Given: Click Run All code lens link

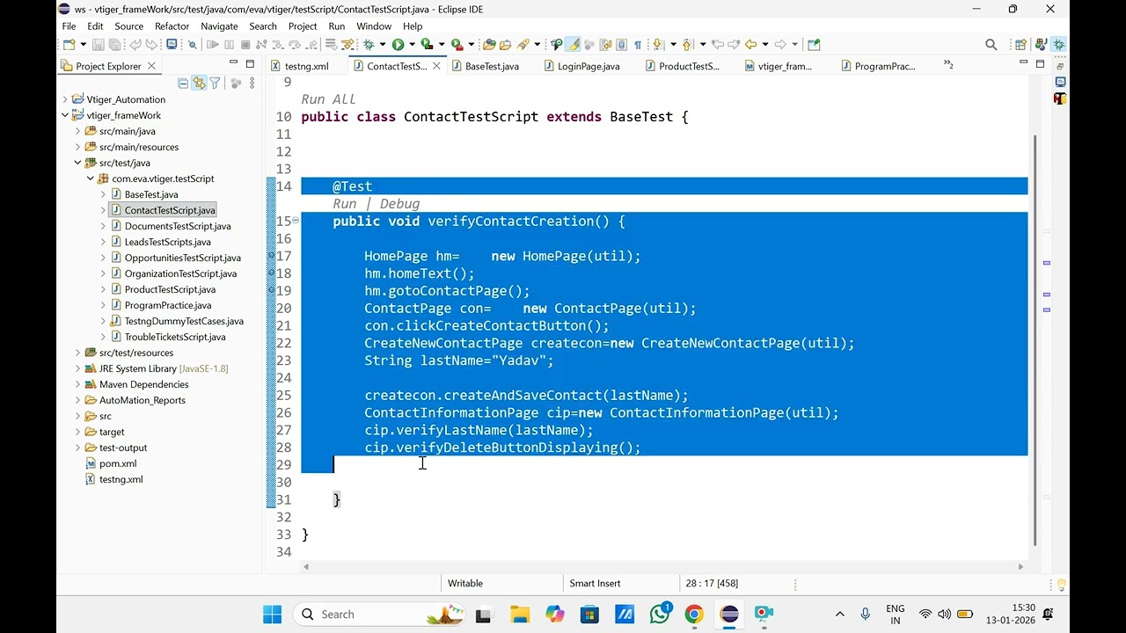Looking at the screenshot, I should pyautogui.click(x=328, y=99).
